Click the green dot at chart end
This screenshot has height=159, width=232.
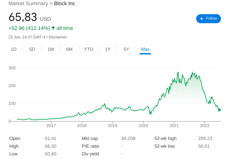click(219, 110)
